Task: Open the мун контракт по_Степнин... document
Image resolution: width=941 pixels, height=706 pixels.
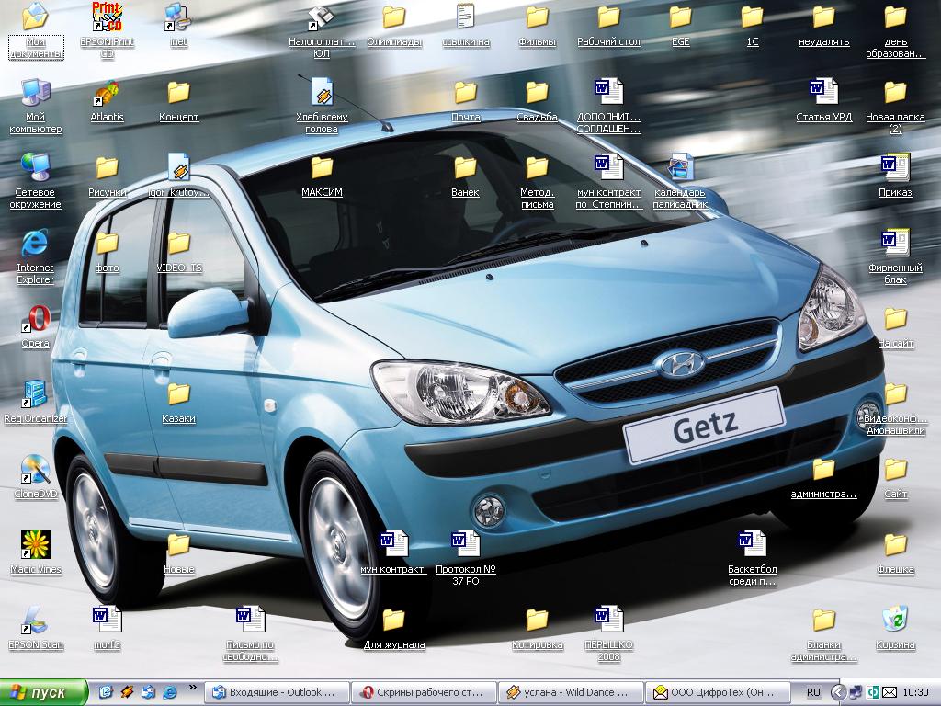Action: 608,181
